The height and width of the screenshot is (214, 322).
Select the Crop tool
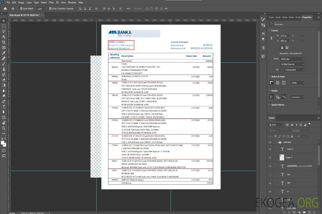pyautogui.click(x=4, y=42)
